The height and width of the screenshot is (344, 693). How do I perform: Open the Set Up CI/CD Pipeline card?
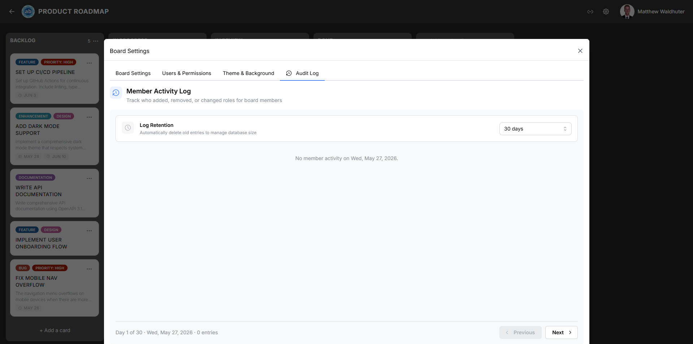pyautogui.click(x=55, y=79)
